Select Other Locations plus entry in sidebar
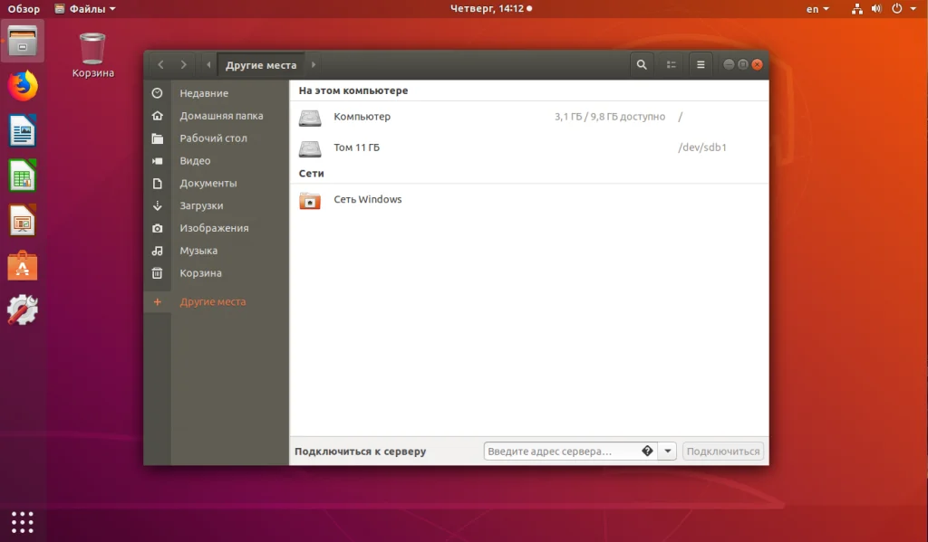The width and height of the screenshot is (928, 542). pos(216,301)
